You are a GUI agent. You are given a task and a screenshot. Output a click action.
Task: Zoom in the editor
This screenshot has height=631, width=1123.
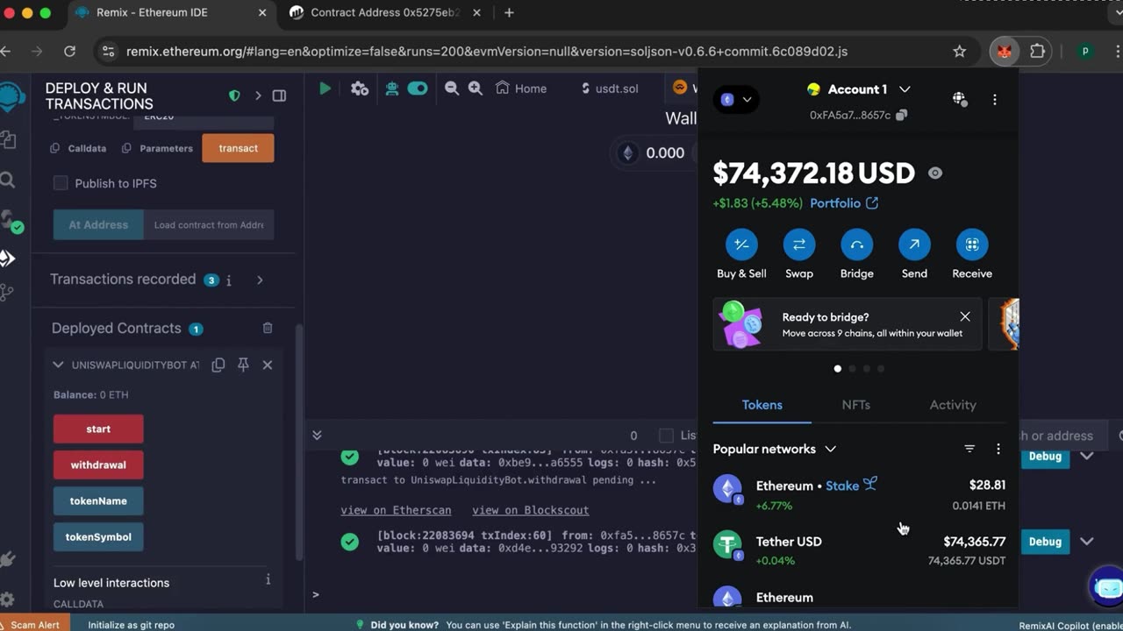476,89
